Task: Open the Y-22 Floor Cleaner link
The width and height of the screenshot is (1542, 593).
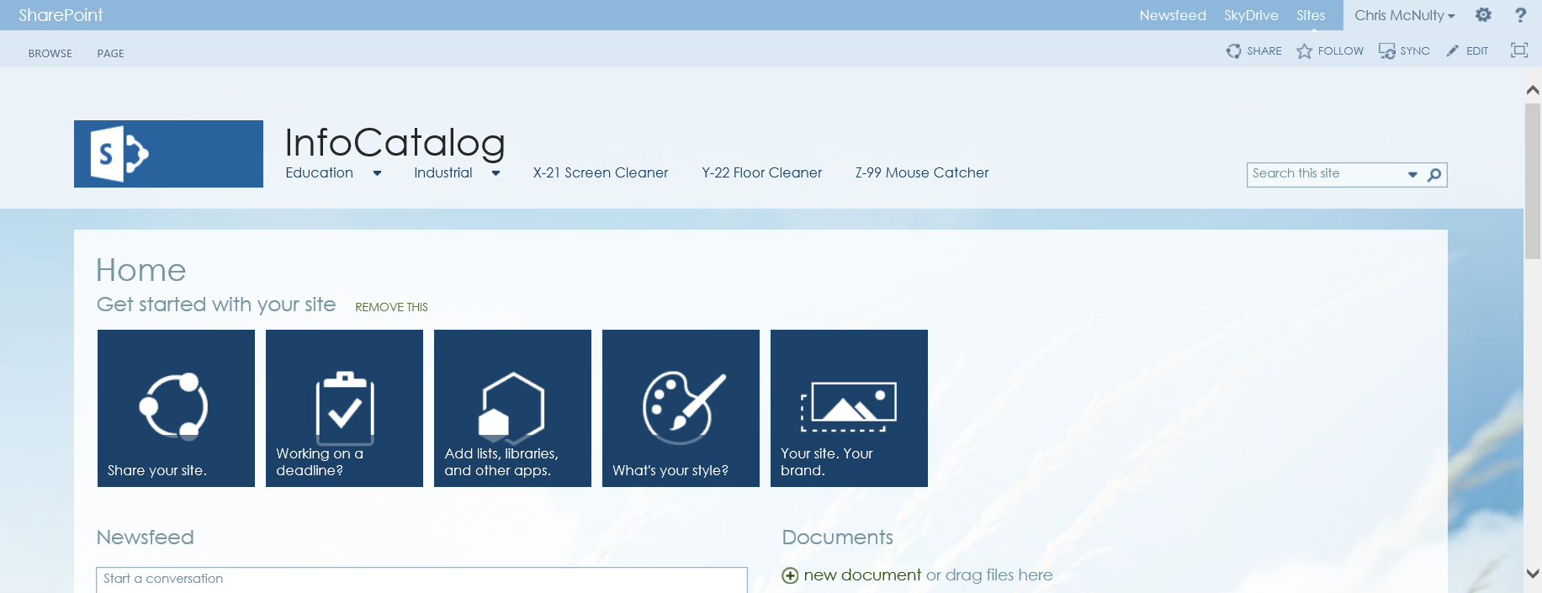Action: coord(762,172)
